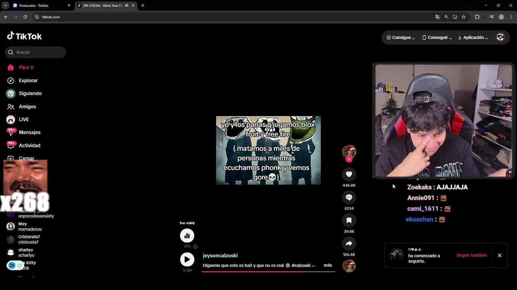Image resolution: width=517 pixels, height=290 pixels.
Task: Click the Annie091 chat username
Action: tap(420, 198)
